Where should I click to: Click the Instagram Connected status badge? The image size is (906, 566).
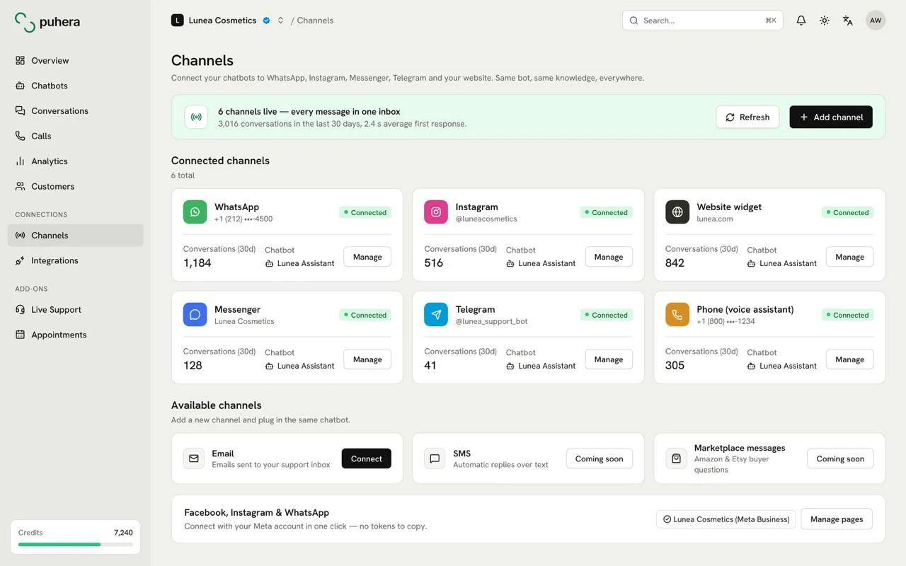point(606,212)
